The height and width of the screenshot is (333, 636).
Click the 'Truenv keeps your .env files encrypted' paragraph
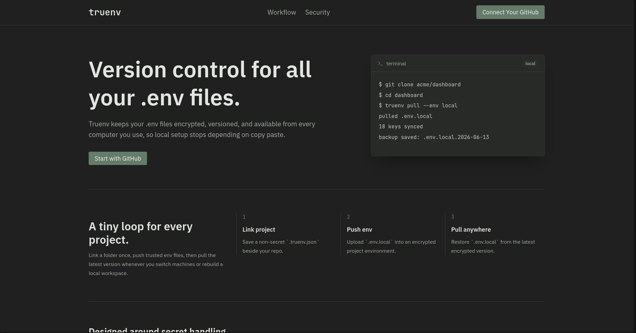click(x=202, y=129)
